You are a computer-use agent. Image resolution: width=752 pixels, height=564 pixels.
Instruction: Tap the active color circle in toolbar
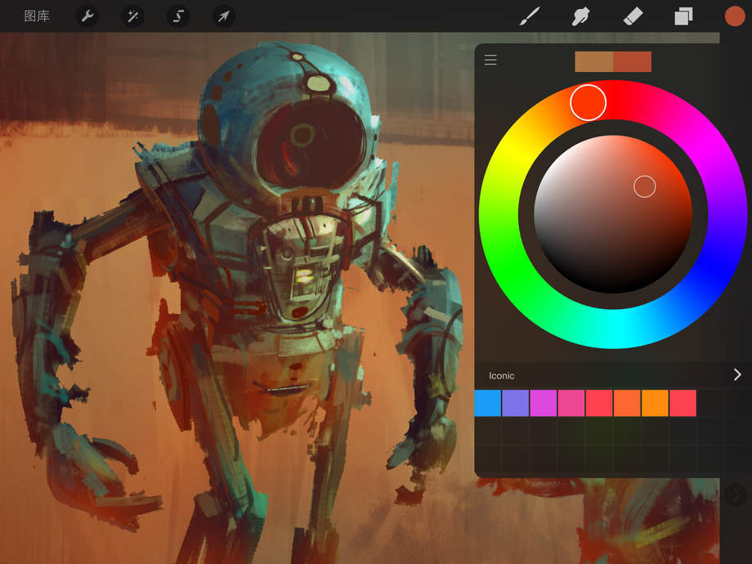click(x=735, y=16)
